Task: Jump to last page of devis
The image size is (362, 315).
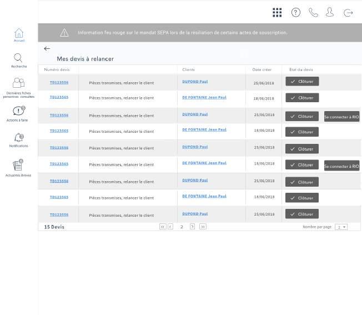Action: click(203, 227)
